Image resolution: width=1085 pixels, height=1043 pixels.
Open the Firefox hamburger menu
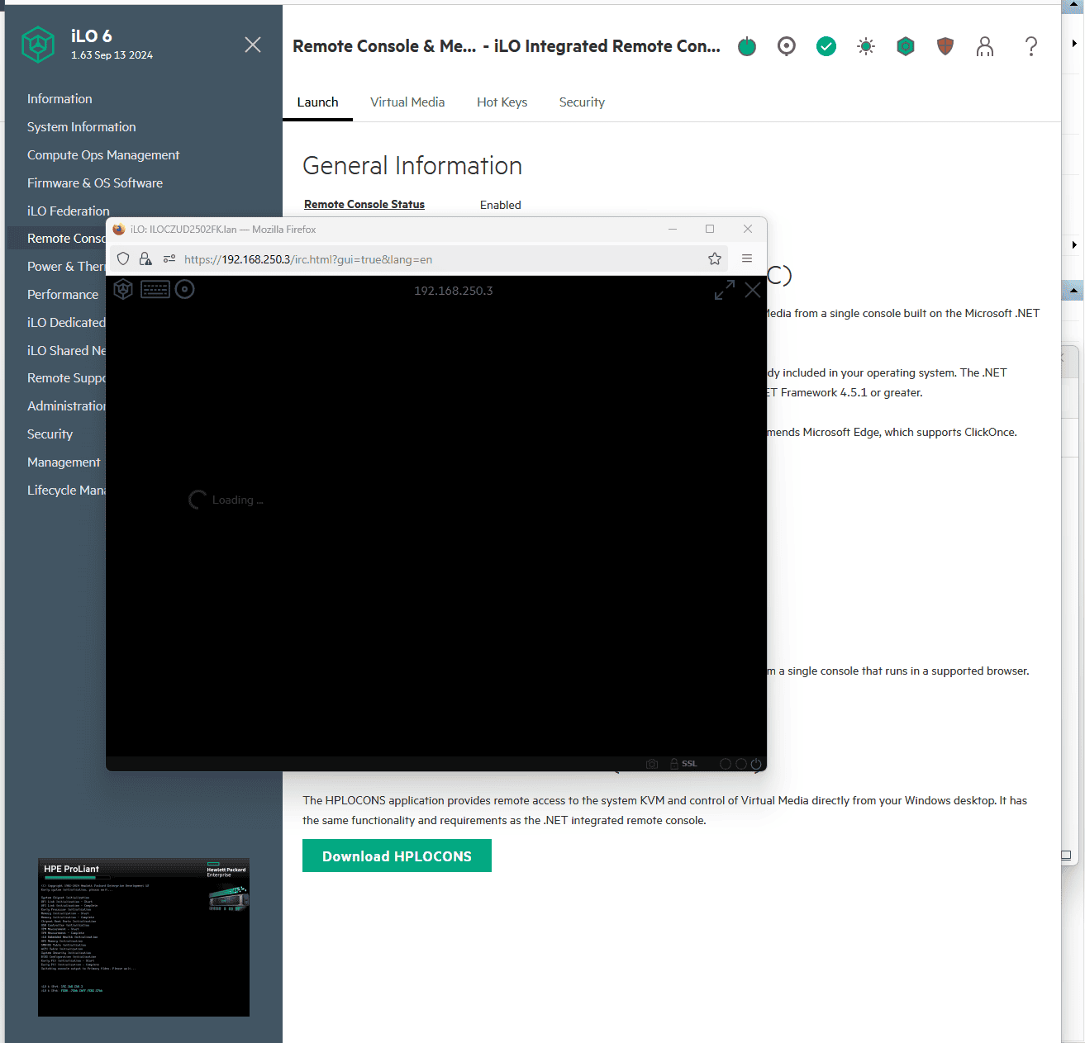coord(747,259)
